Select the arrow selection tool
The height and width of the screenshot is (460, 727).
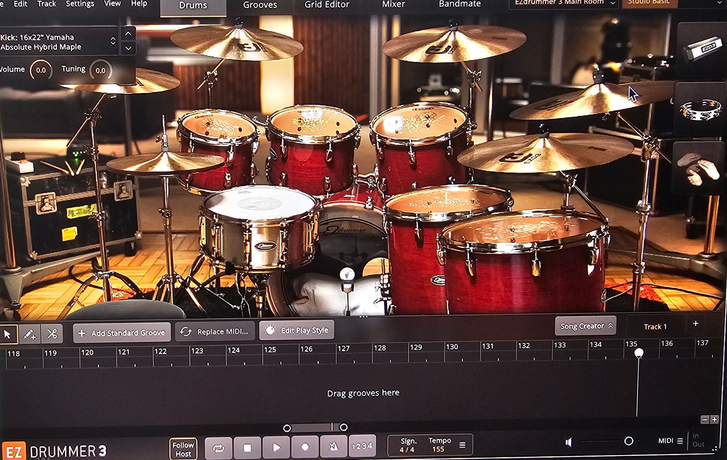[x=8, y=334]
